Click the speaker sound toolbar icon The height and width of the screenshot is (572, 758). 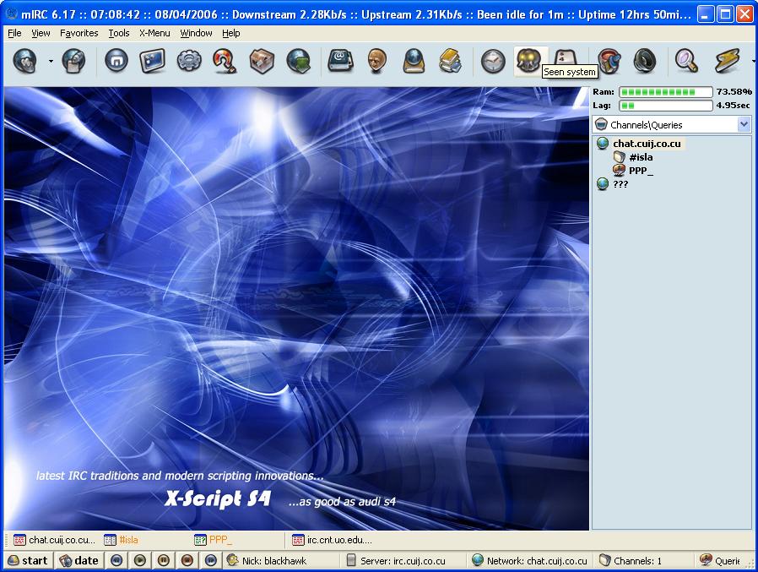coord(645,62)
